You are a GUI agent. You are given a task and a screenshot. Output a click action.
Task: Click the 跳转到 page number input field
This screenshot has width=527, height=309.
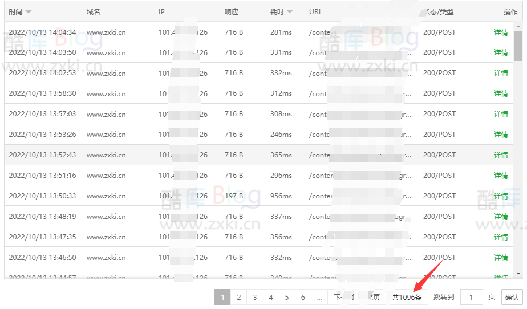[471, 297]
